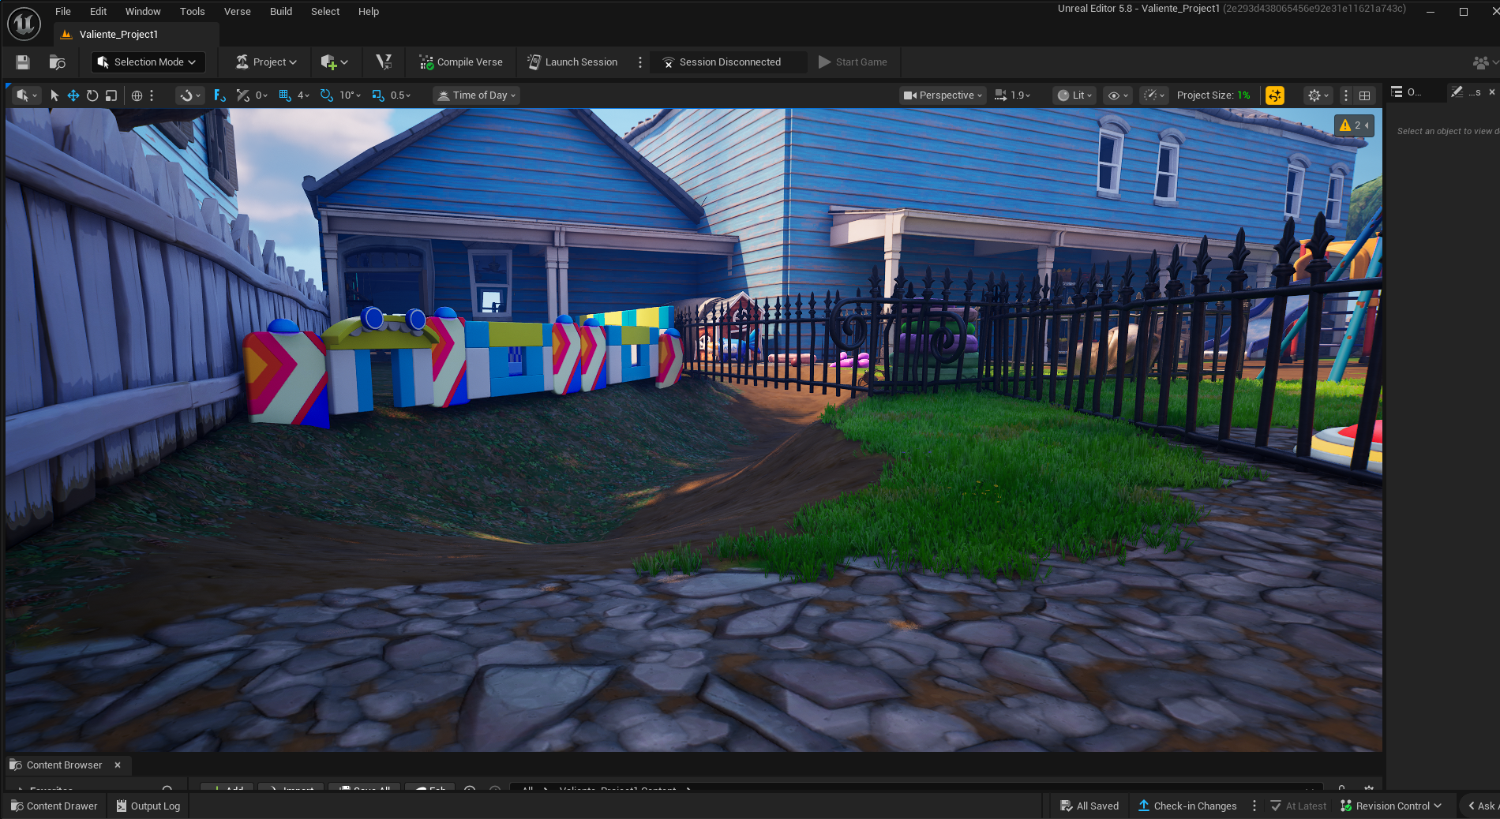Viewport: 1500px width, 819px height.
Task: Open the team members icon dropdown
Action: coord(1485,62)
